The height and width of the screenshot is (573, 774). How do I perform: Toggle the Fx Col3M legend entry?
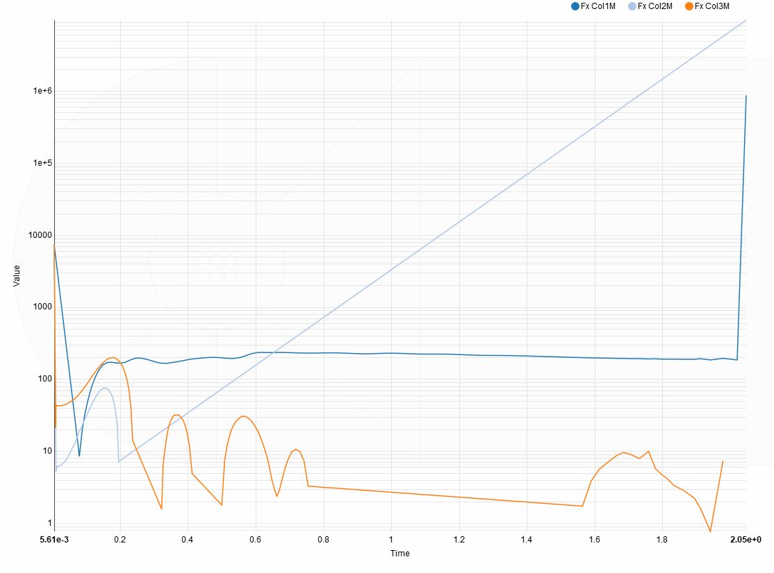707,6
